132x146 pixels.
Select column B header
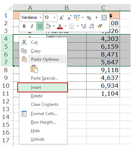point(67,8)
